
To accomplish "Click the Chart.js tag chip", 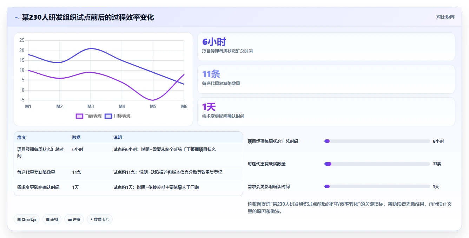I will 27,219.
